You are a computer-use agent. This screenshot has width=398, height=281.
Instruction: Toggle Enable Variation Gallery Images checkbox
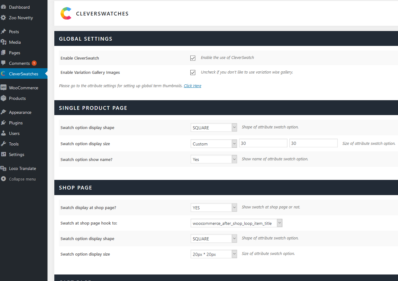tap(193, 73)
